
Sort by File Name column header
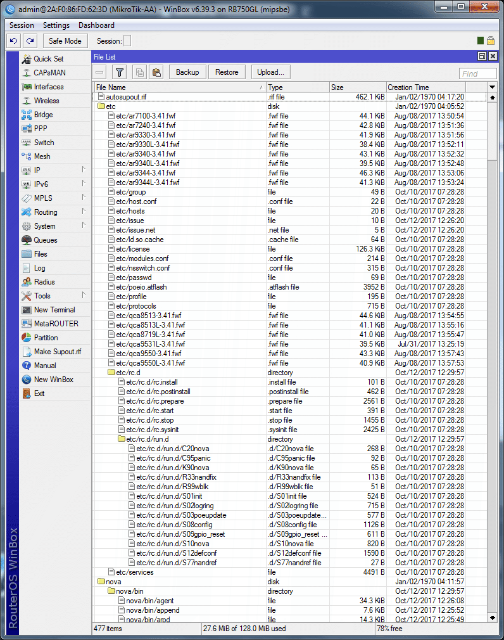coord(179,87)
